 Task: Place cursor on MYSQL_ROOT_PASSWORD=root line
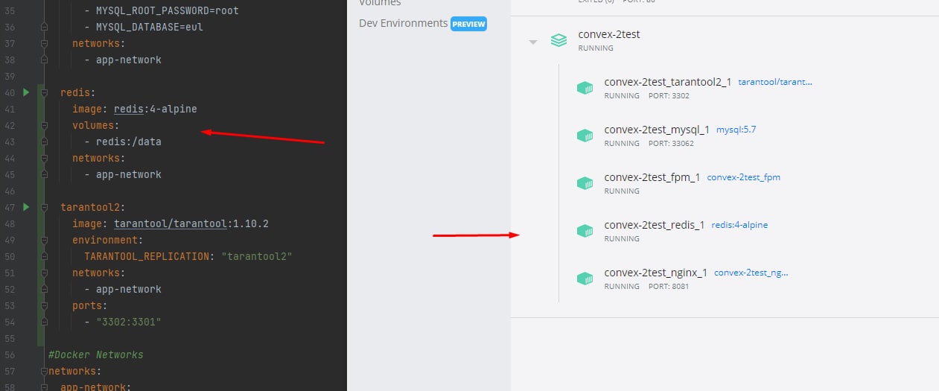168,10
